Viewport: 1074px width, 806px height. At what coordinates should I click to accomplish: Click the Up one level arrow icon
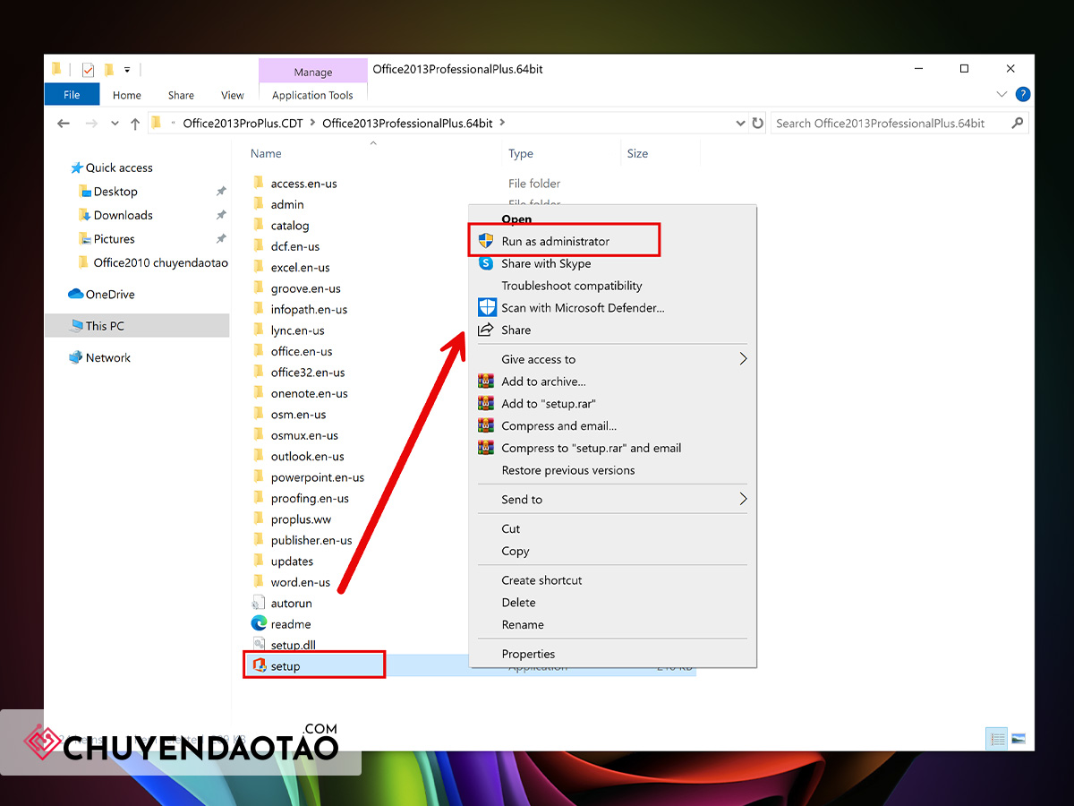tap(135, 124)
